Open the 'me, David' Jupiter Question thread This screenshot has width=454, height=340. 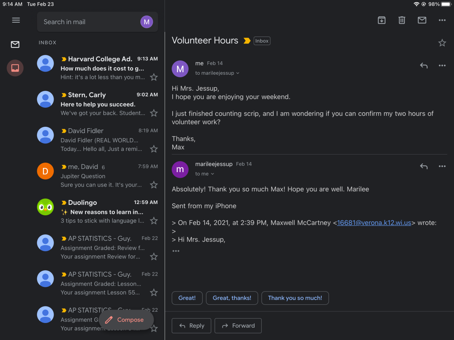pos(103,176)
